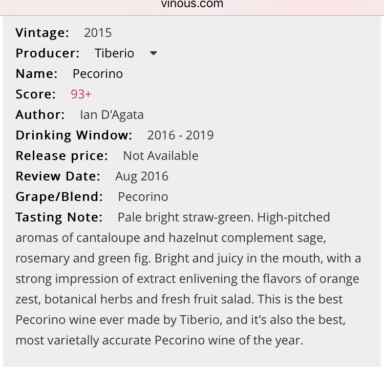Open the Producer dropdown arrow
Viewport: 384px width, 367px height.
point(153,53)
